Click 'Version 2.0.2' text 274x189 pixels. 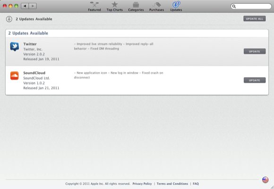pos(34,54)
